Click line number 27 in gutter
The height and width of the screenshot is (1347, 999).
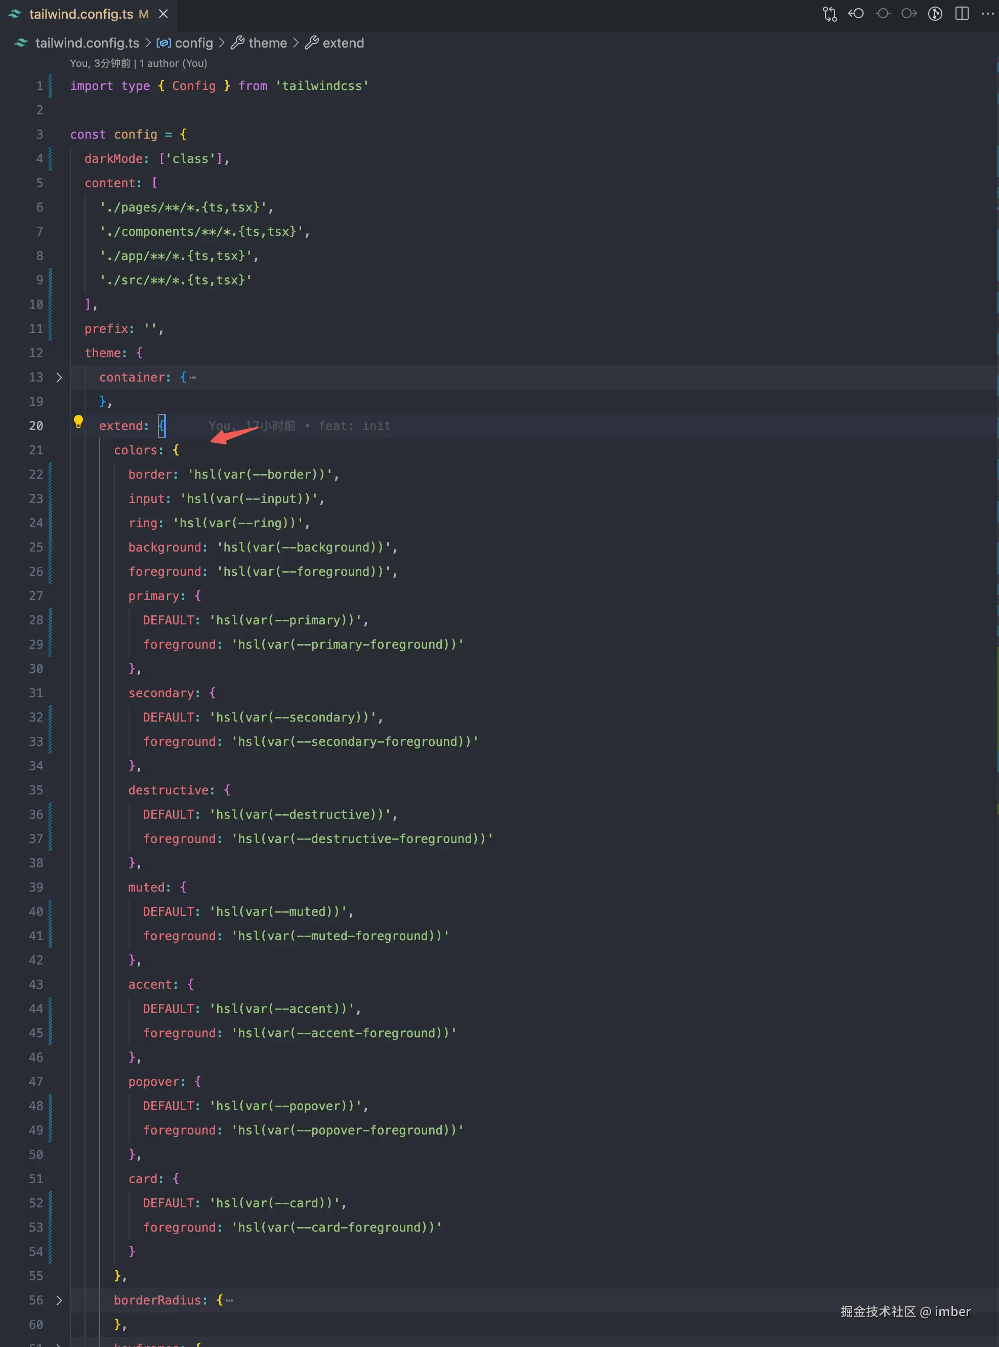click(x=35, y=596)
